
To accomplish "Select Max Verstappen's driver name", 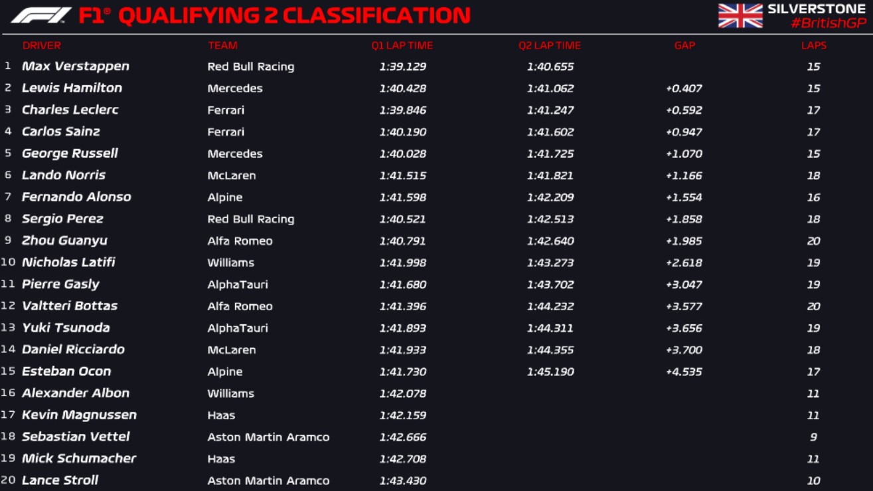I will tap(76, 66).
